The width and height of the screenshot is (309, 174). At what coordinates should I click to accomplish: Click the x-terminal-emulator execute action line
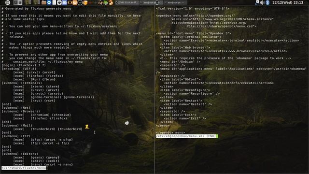click(x=231, y=41)
